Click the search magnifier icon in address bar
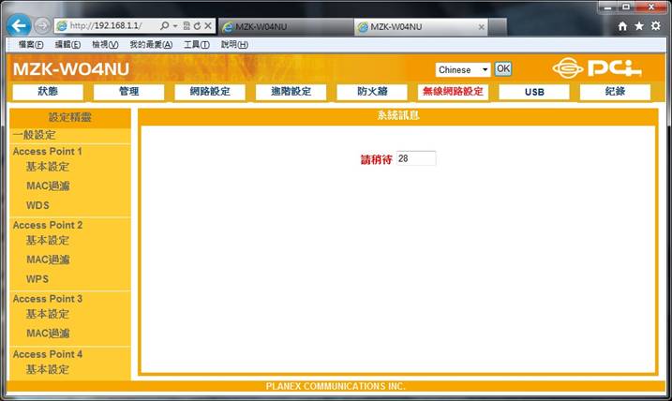Viewport: 672px width, 401px height. point(165,25)
